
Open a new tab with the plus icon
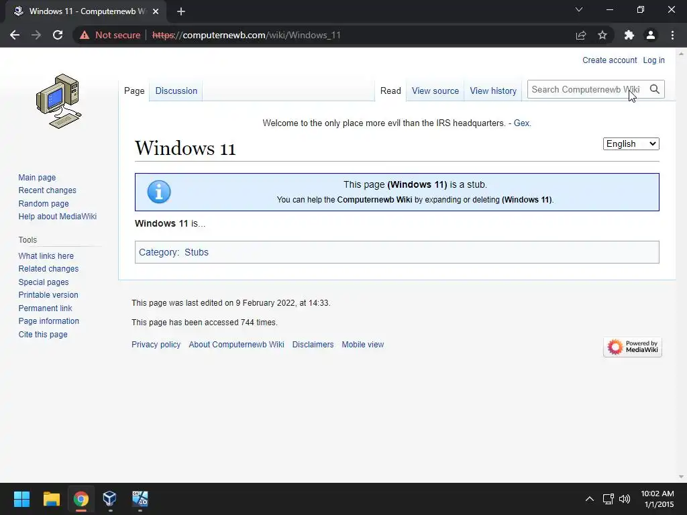pos(181,11)
